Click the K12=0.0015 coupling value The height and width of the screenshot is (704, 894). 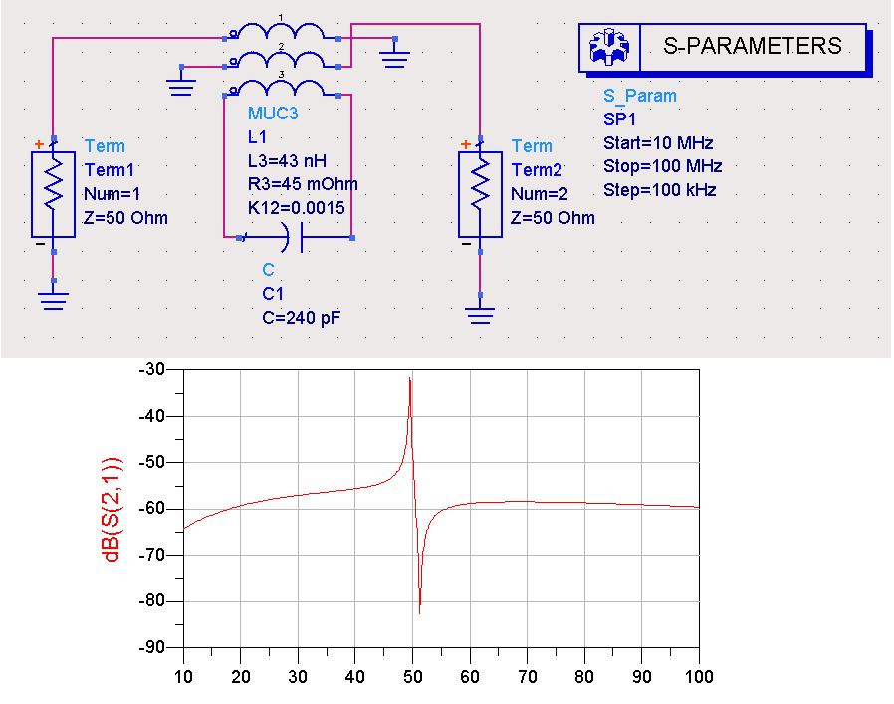[297, 207]
